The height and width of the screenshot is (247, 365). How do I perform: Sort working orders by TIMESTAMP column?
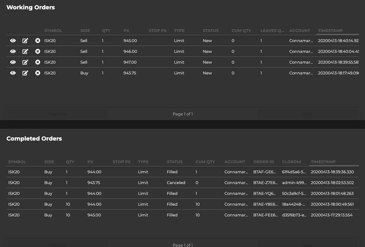(x=330, y=31)
